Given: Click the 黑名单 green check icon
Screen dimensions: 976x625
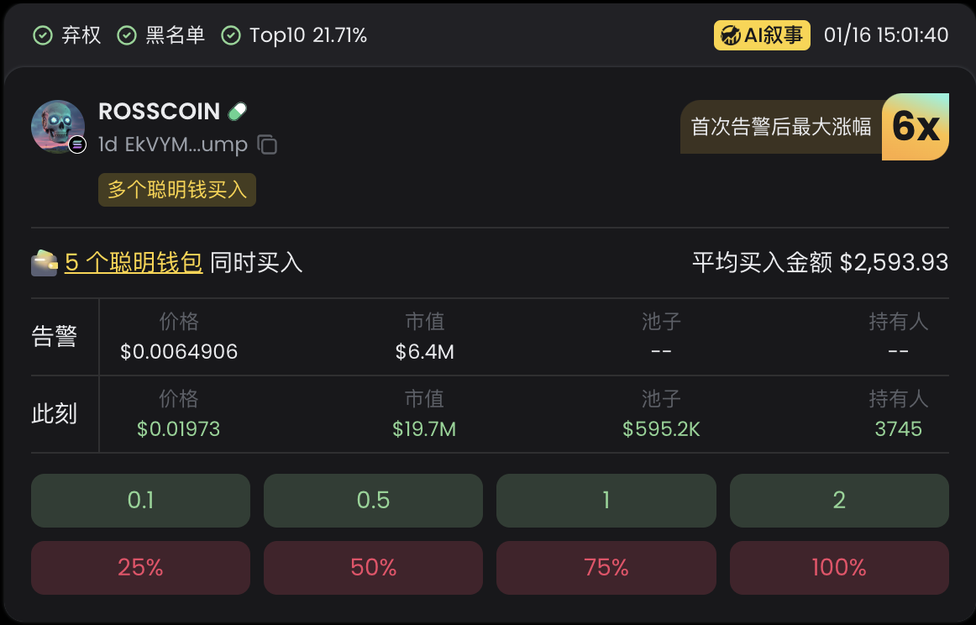Looking at the screenshot, I should 127,35.
